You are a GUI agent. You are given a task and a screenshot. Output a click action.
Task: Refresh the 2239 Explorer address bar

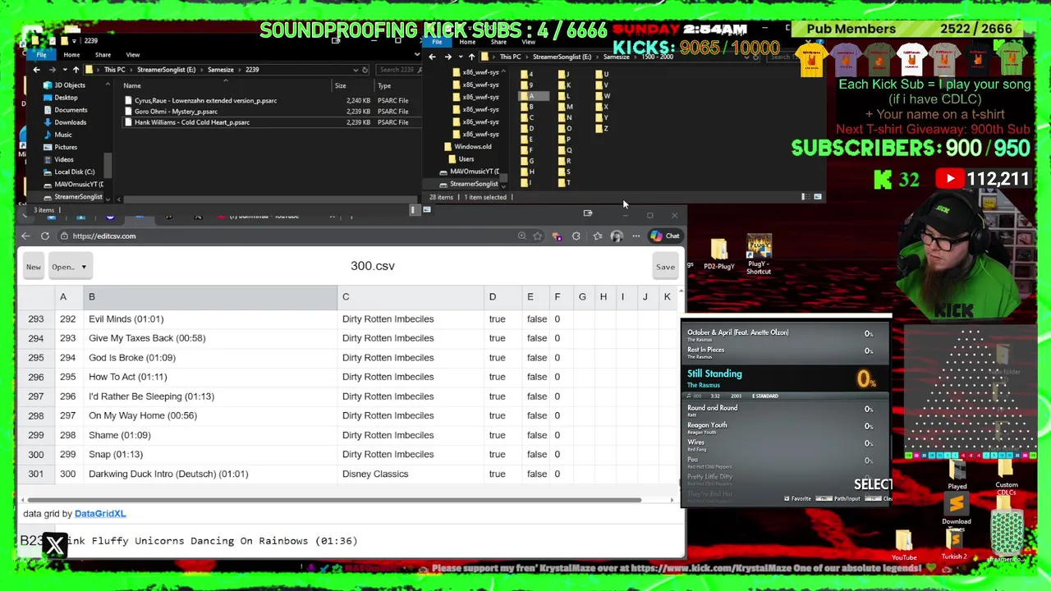click(365, 70)
